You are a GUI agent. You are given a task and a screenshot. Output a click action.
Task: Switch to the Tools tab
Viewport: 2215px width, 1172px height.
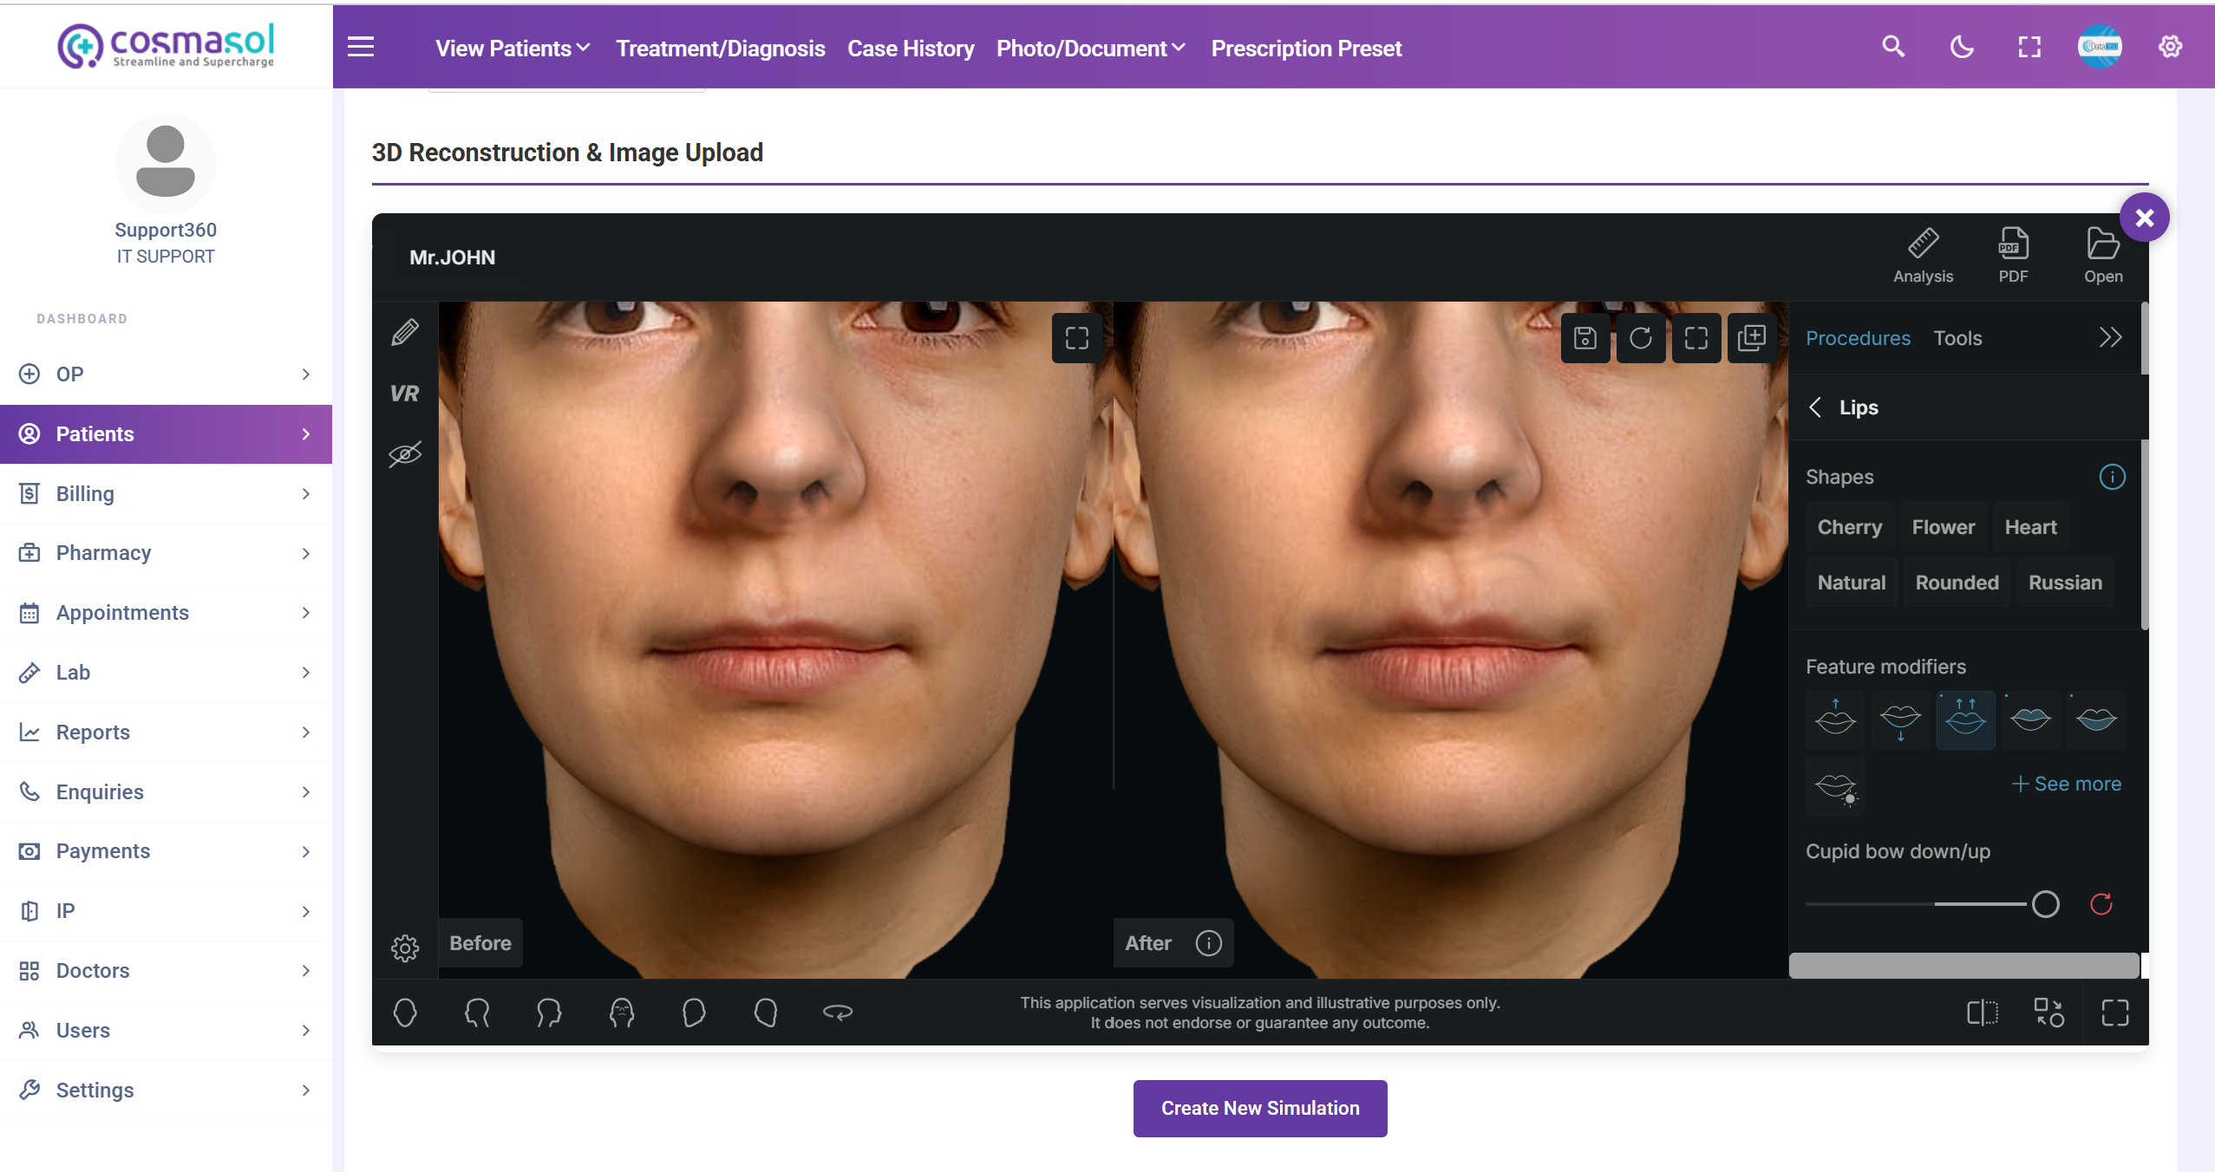(1957, 338)
